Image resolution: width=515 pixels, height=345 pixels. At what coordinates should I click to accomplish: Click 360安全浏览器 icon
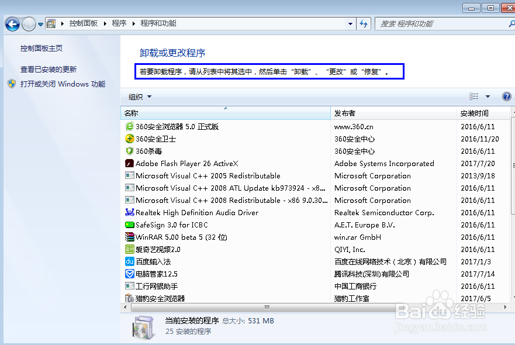coord(129,126)
